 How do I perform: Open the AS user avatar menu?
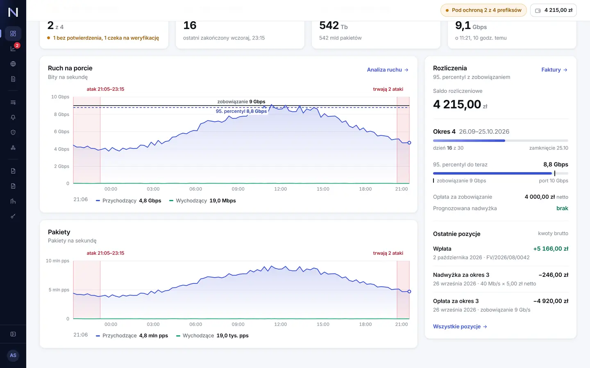tap(13, 355)
